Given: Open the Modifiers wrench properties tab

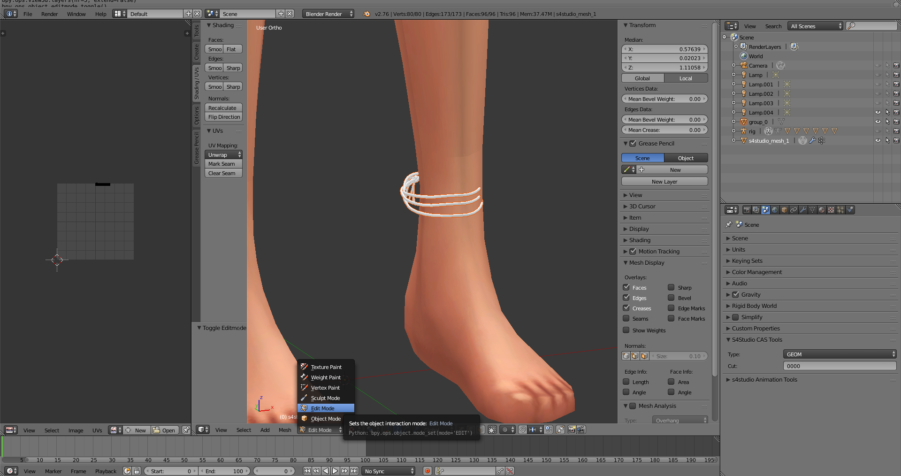Looking at the screenshot, I should click(x=803, y=210).
